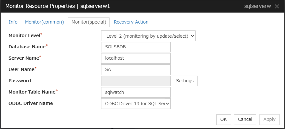Click the ODBC Driver Name label

click(x=31, y=103)
